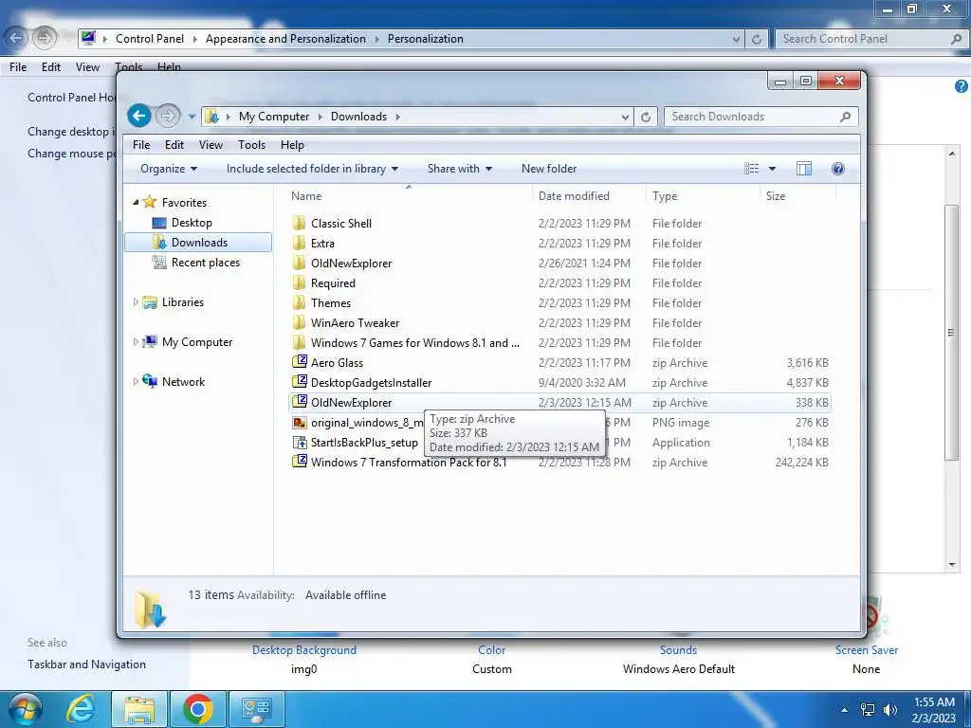
Task: Open the Edit menu in Downloads window
Action: pos(174,145)
